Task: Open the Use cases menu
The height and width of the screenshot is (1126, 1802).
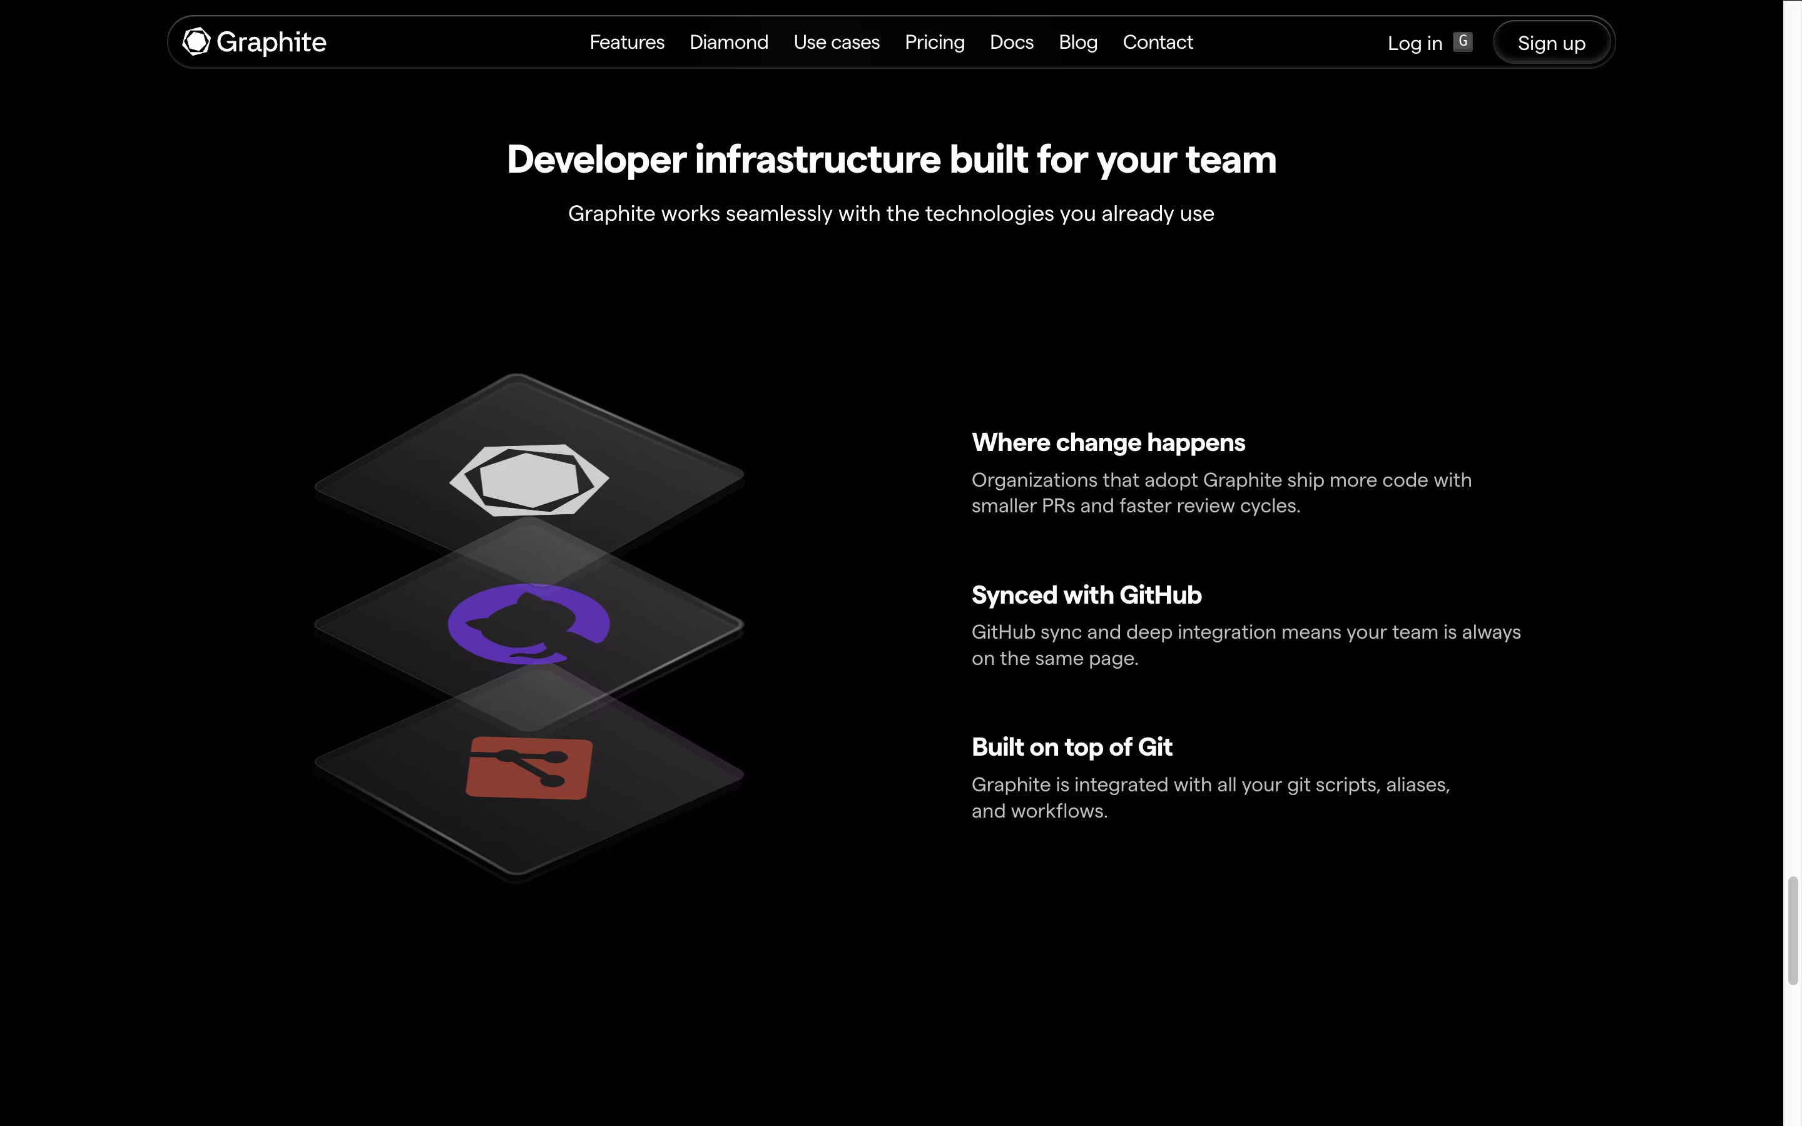Action: pos(837,43)
